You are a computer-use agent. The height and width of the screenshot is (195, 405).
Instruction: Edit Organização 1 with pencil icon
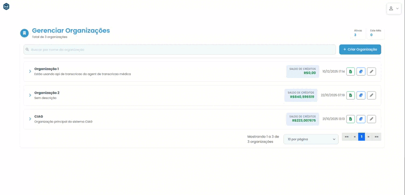pyautogui.click(x=371, y=71)
